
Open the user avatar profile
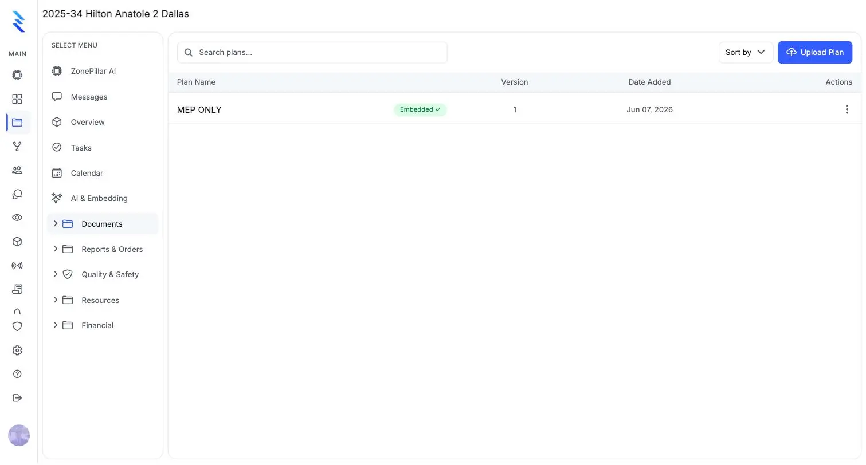pos(19,435)
